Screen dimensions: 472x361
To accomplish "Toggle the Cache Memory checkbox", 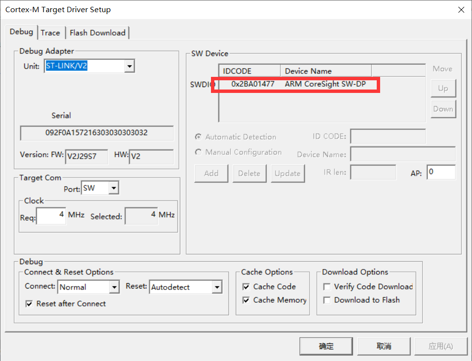I will pyautogui.click(x=247, y=300).
